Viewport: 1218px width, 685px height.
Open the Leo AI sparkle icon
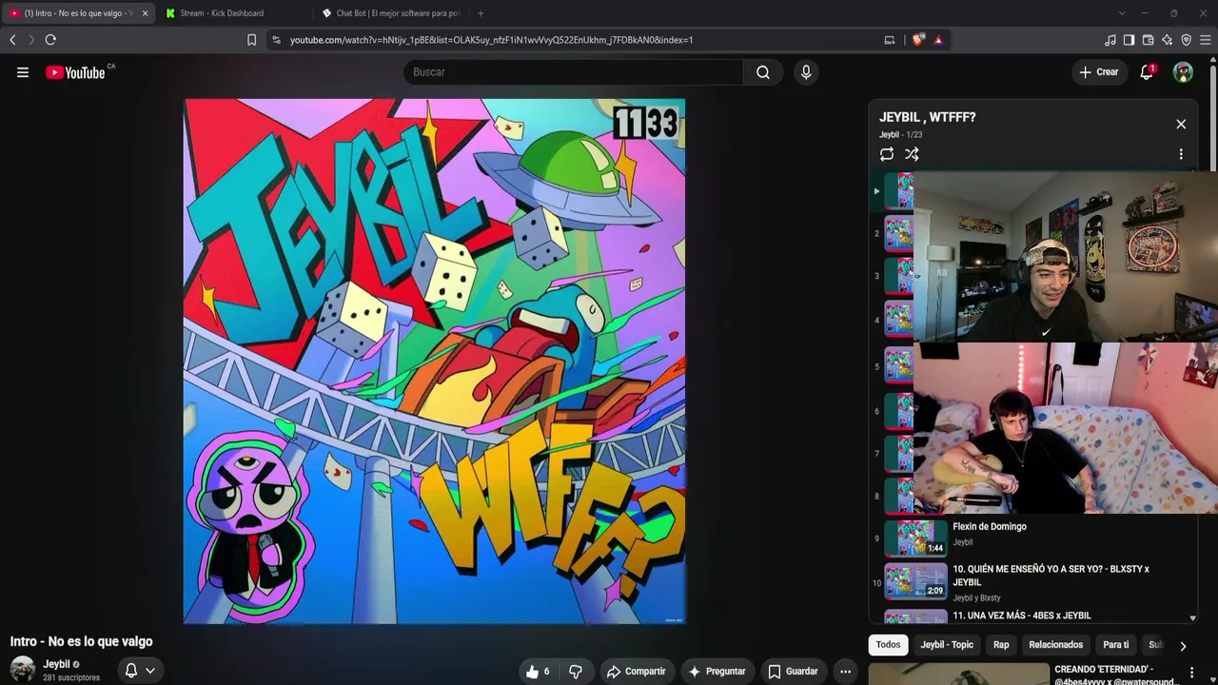(x=1167, y=40)
